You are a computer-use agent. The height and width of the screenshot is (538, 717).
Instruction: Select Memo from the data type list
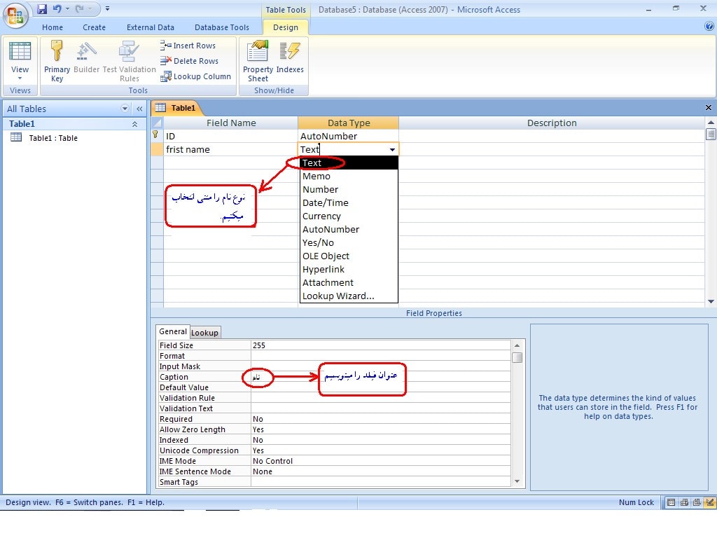[316, 177]
